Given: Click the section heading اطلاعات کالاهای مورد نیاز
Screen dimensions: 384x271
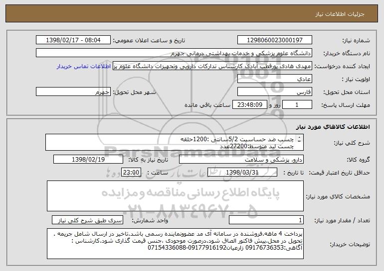Looking at the screenshot, I should click(333, 127).
